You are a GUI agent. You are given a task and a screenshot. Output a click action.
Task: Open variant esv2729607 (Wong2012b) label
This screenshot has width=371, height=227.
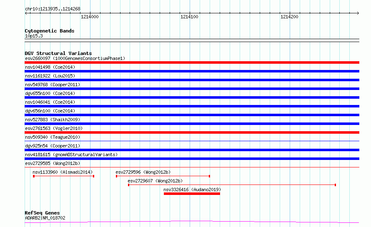coord(155,181)
